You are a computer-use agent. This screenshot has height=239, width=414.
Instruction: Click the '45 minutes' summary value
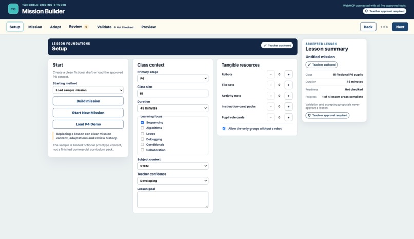coord(354,82)
